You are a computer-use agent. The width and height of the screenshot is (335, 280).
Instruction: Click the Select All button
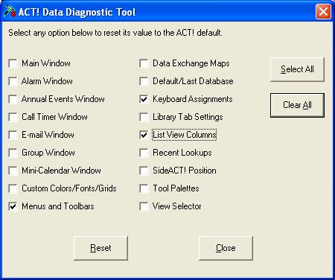[297, 69]
